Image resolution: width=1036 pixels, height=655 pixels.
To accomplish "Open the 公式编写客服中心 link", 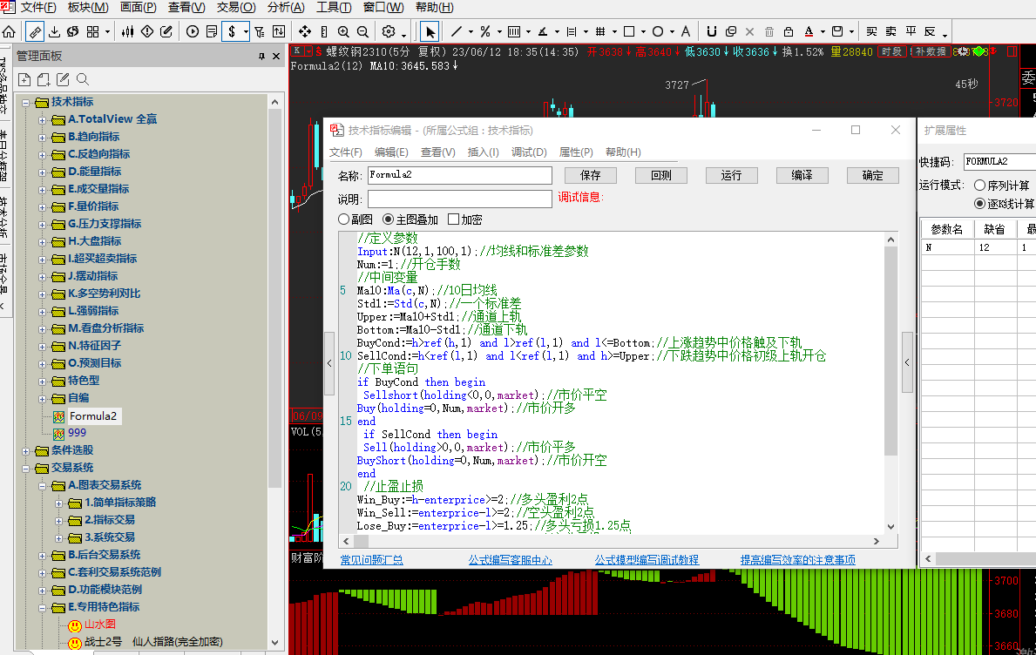I will coord(510,560).
